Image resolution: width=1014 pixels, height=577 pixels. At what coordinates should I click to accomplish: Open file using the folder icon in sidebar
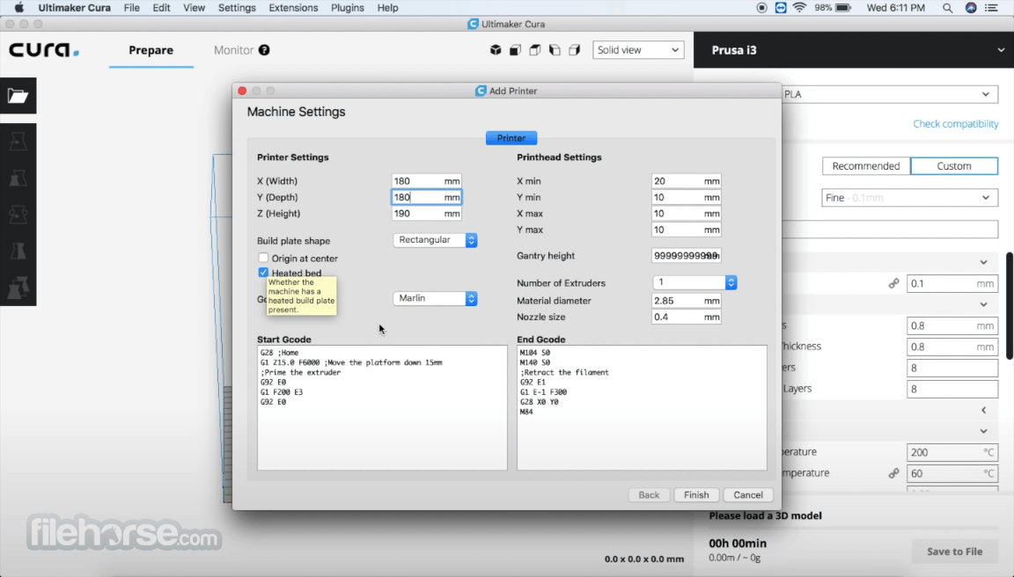[x=18, y=96]
